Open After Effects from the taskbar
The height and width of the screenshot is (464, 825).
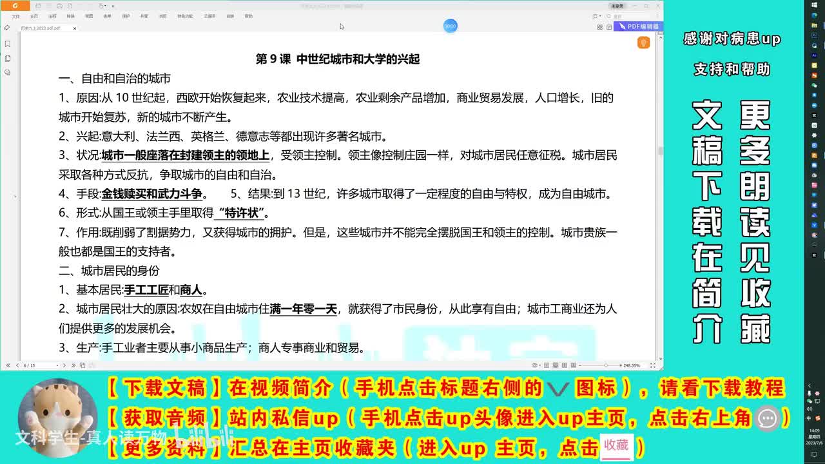click(815, 56)
